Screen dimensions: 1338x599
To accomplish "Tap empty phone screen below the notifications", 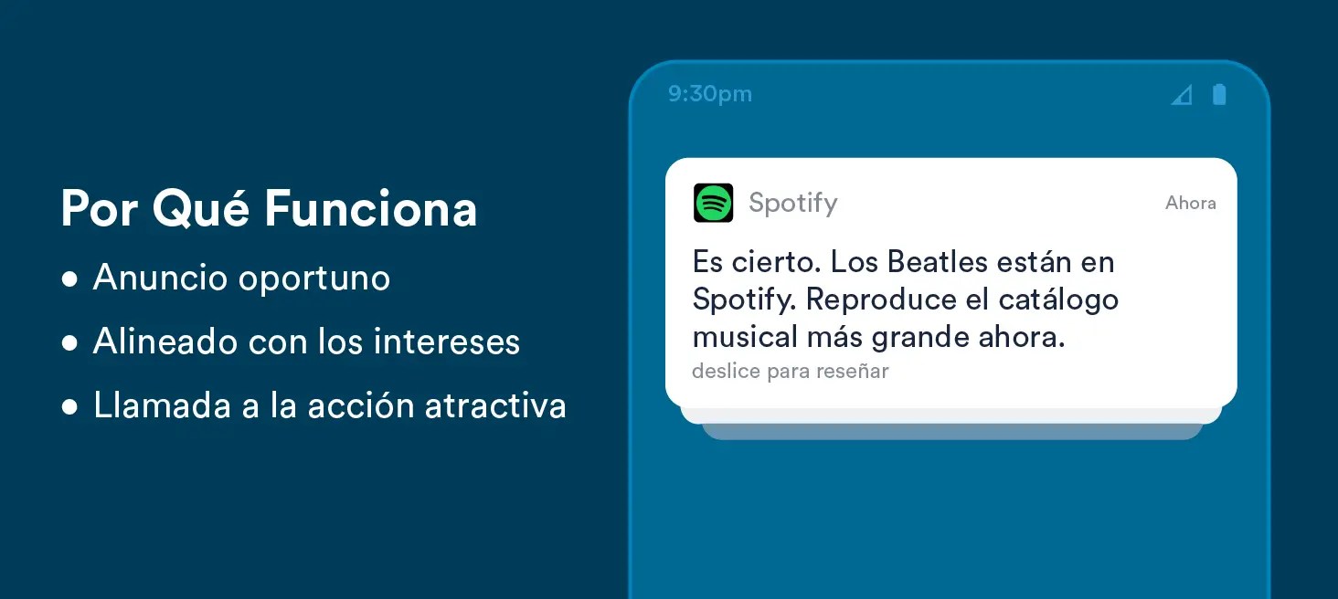I will (x=950, y=520).
